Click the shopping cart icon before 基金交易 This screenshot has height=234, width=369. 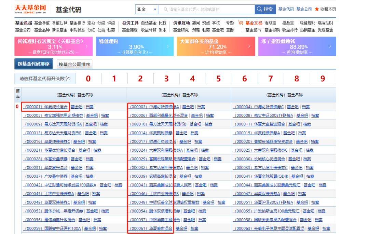(x=241, y=23)
